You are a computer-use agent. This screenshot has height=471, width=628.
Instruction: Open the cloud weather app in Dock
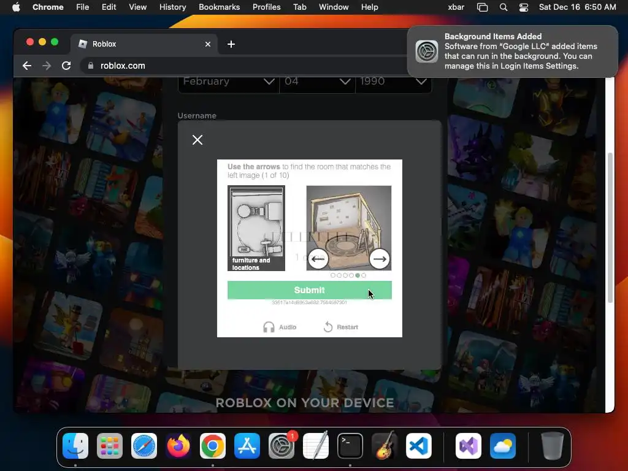[503, 446]
